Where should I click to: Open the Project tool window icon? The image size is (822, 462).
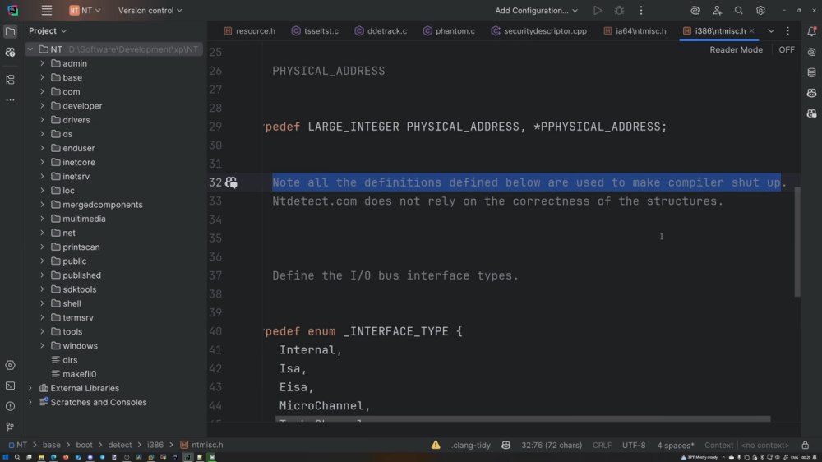pos(10,31)
